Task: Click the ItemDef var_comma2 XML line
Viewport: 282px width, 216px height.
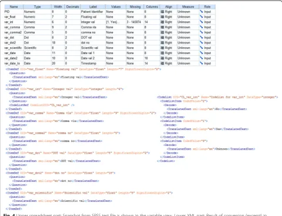Action: (63, 133)
